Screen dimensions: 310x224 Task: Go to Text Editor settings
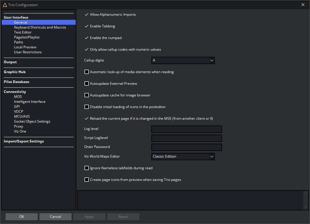[23, 32]
